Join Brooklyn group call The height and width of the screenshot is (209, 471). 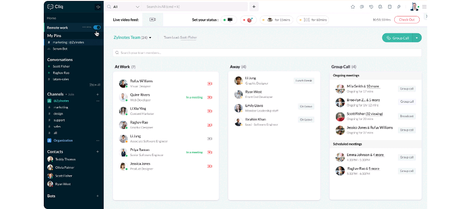pyautogui.click(x=407, y=102)
